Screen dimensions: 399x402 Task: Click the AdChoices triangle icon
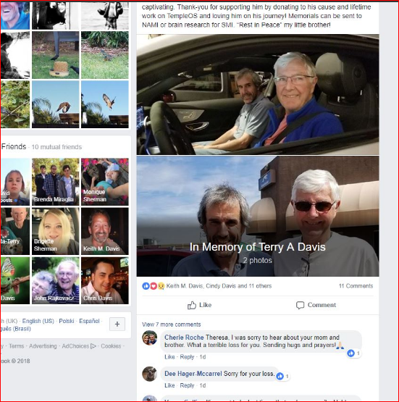coord(93,346)
